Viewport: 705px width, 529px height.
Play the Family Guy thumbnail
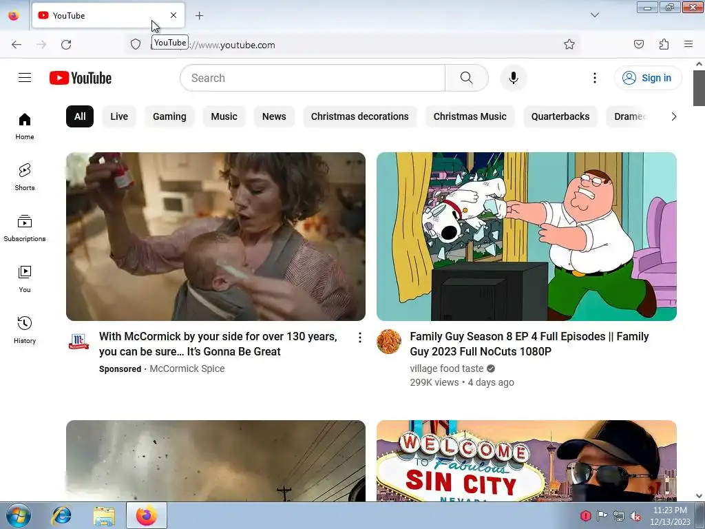point(527,237)
